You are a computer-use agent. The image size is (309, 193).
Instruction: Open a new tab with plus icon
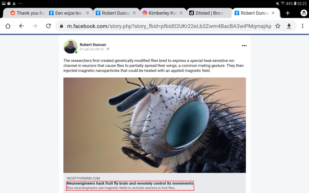(x=288, y=13)
